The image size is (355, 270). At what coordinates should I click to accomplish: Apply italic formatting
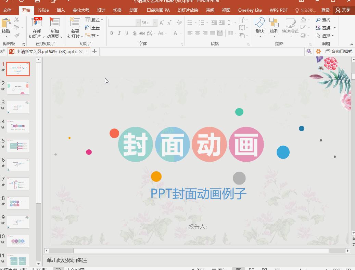(119, 33)
